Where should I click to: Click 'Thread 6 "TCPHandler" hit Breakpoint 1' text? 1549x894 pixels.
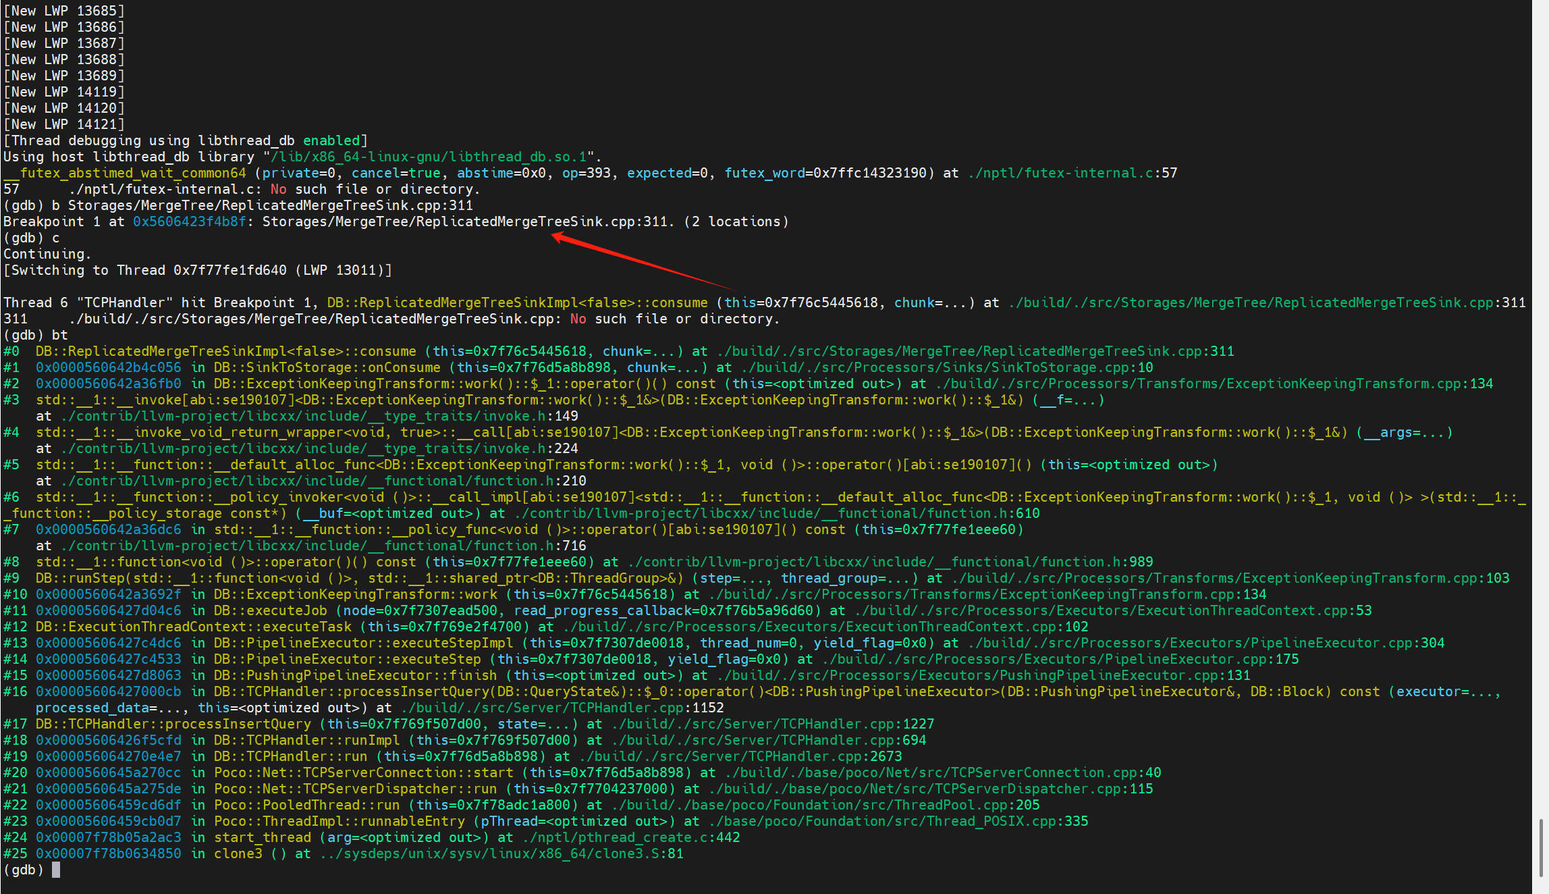pos(159,303)
